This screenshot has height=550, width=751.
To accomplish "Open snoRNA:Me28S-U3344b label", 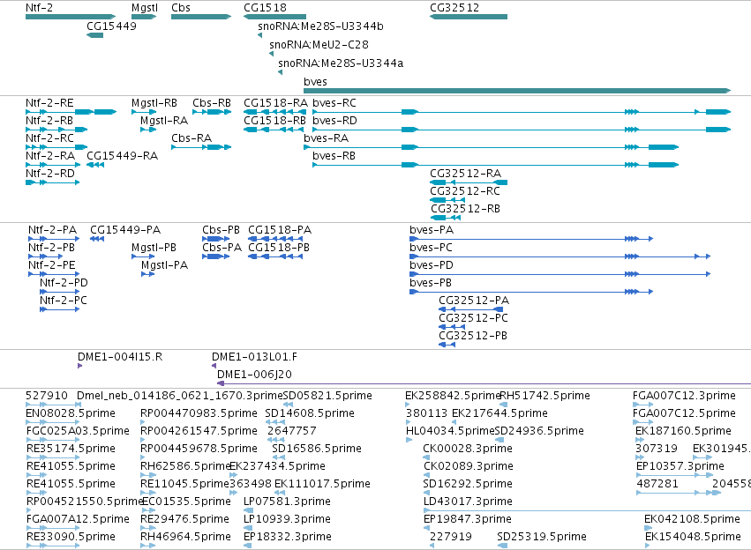I will [320, 26].
